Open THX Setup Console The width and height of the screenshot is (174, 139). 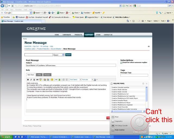click(120, 125)
